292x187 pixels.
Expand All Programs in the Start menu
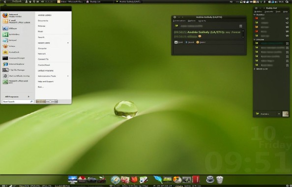(x=17, y=96)
